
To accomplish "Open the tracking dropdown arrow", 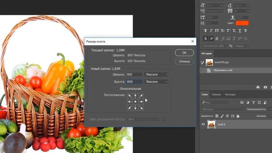I will [x=248, y=11].
